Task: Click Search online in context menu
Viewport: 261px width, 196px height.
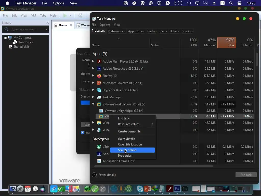Action: pos(133,150)
